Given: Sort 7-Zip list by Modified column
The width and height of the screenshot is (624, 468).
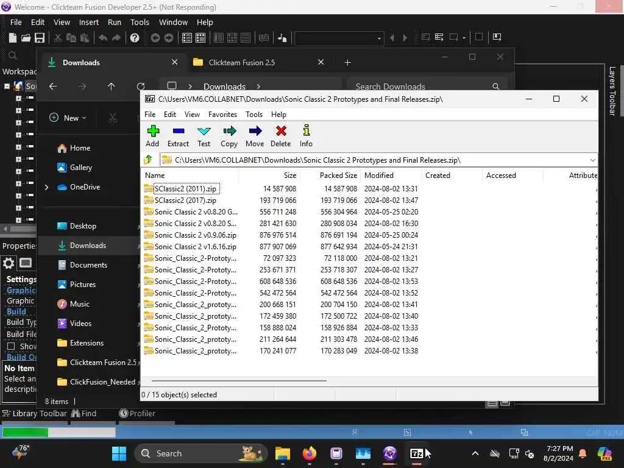Looking at the screenshot, I should pyautogui.click(x=391, y=175).
